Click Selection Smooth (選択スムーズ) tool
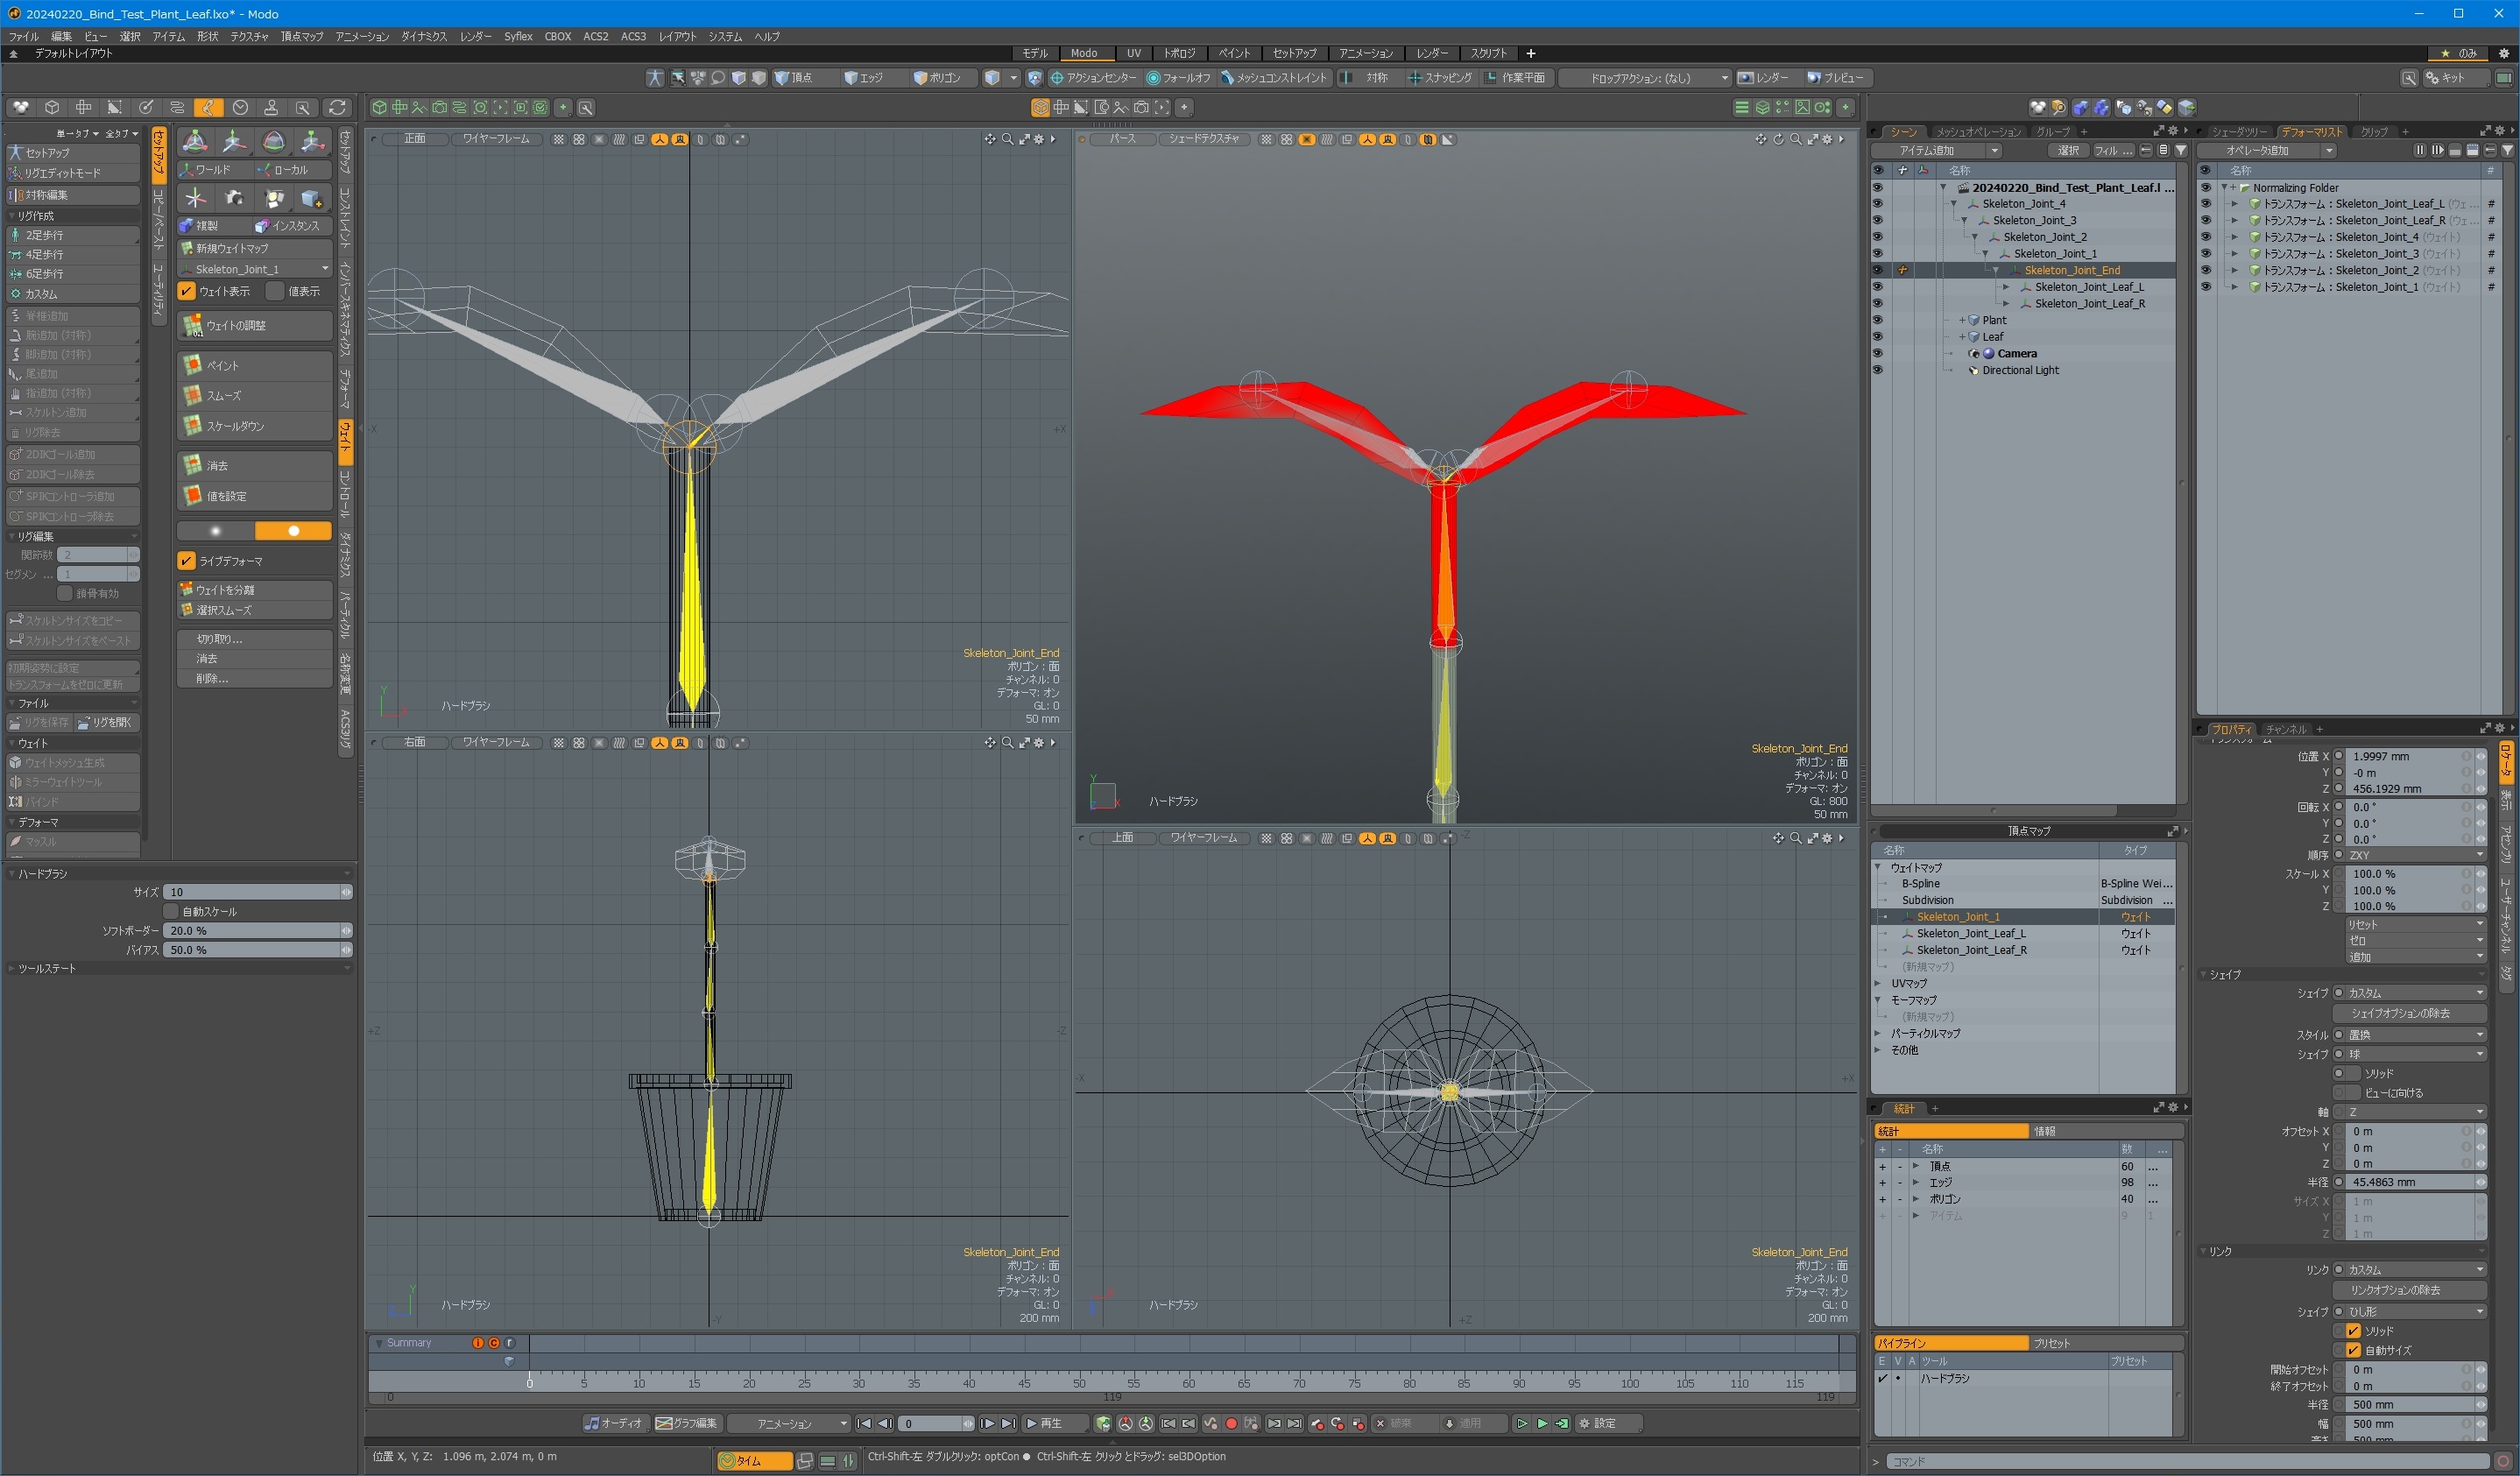2520x1476 pixels. click(x=255, y=610)
